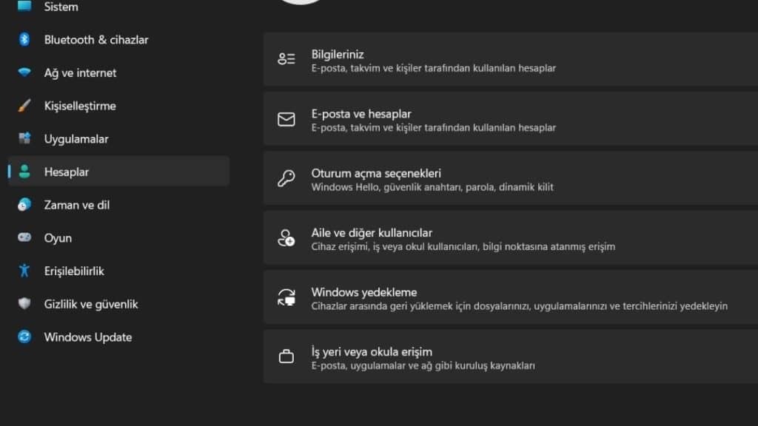Screen dimensions: 758x426
Task: Click the green person icon for Hesaplar
Action: [24, 172]
